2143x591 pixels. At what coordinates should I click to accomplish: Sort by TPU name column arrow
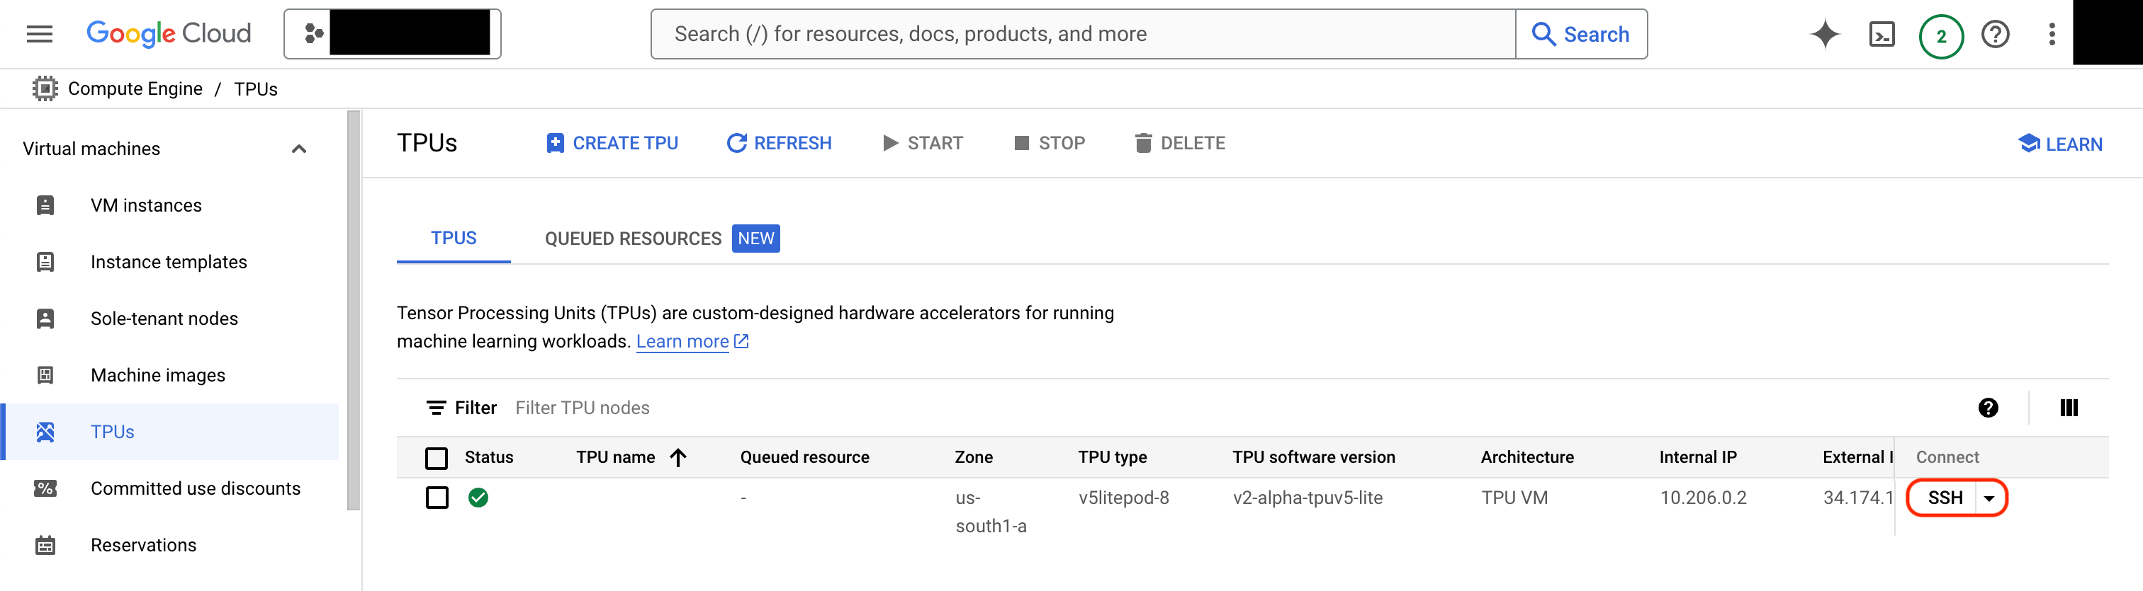[678, 457]
